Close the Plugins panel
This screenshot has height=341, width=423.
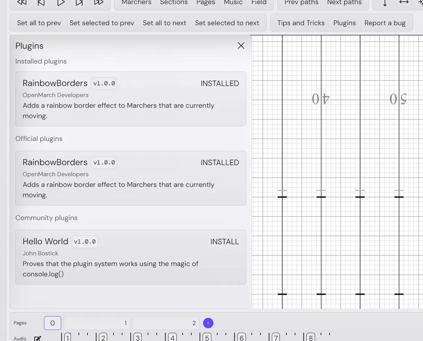point(241,46)
